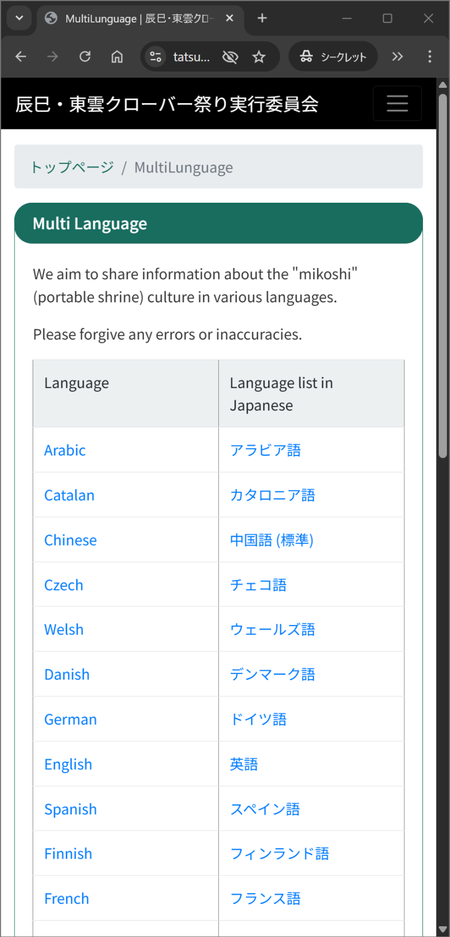Click the vertical page scrollbar thumb
This screenshot has height=937, width=450.
click(443, 270)
